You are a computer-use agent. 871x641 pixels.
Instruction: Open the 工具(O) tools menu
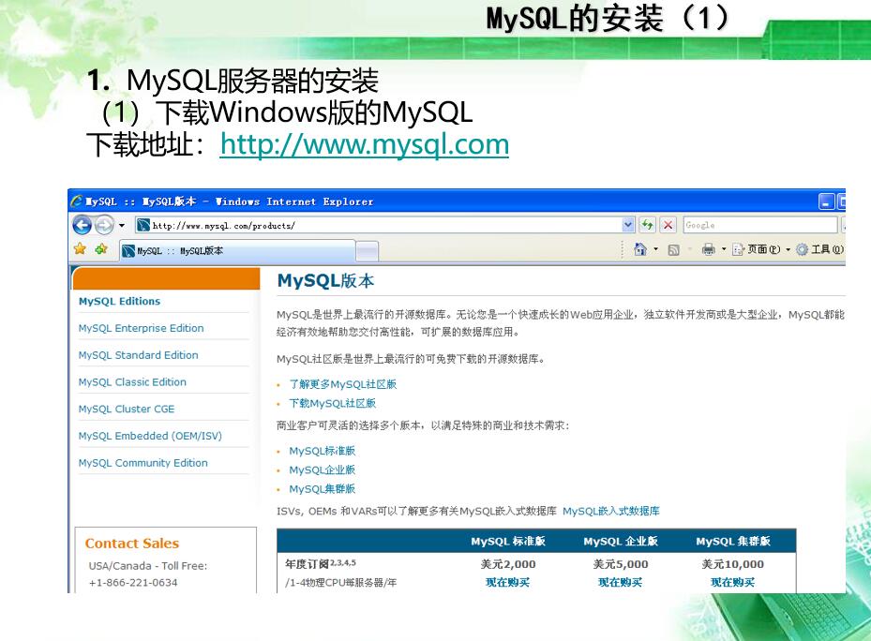coord(819,249)
